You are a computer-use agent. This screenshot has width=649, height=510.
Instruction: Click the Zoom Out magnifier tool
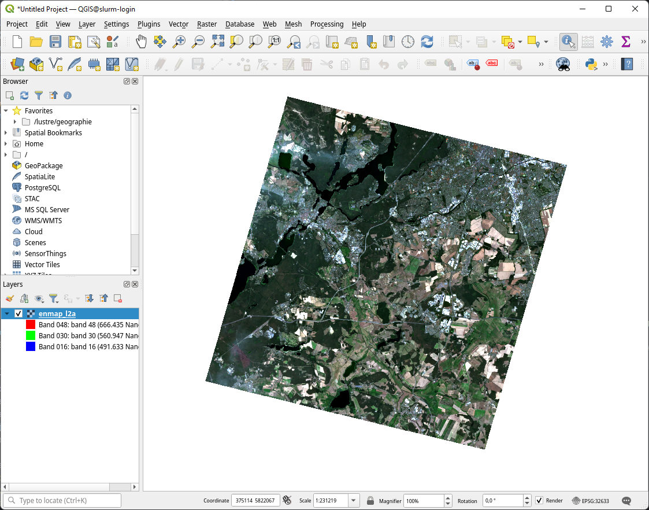198,42
